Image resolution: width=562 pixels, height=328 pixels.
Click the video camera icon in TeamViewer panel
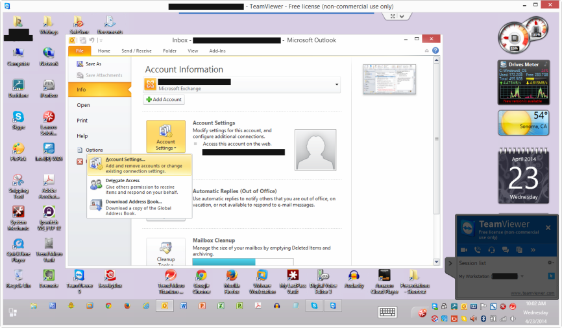click(464, 250)
